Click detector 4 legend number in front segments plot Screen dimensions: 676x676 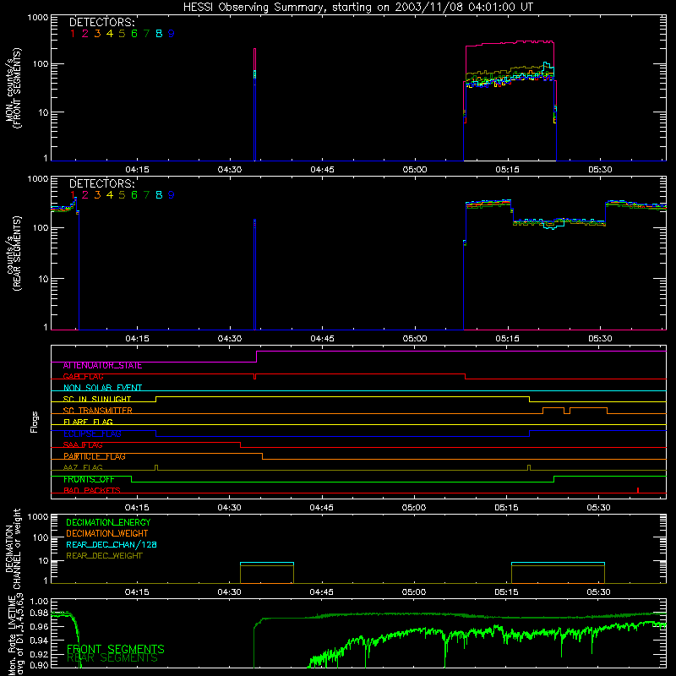(110, 34)
